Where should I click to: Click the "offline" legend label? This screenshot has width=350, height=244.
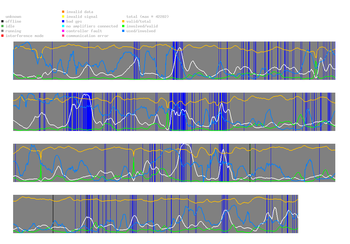[13, 21]
